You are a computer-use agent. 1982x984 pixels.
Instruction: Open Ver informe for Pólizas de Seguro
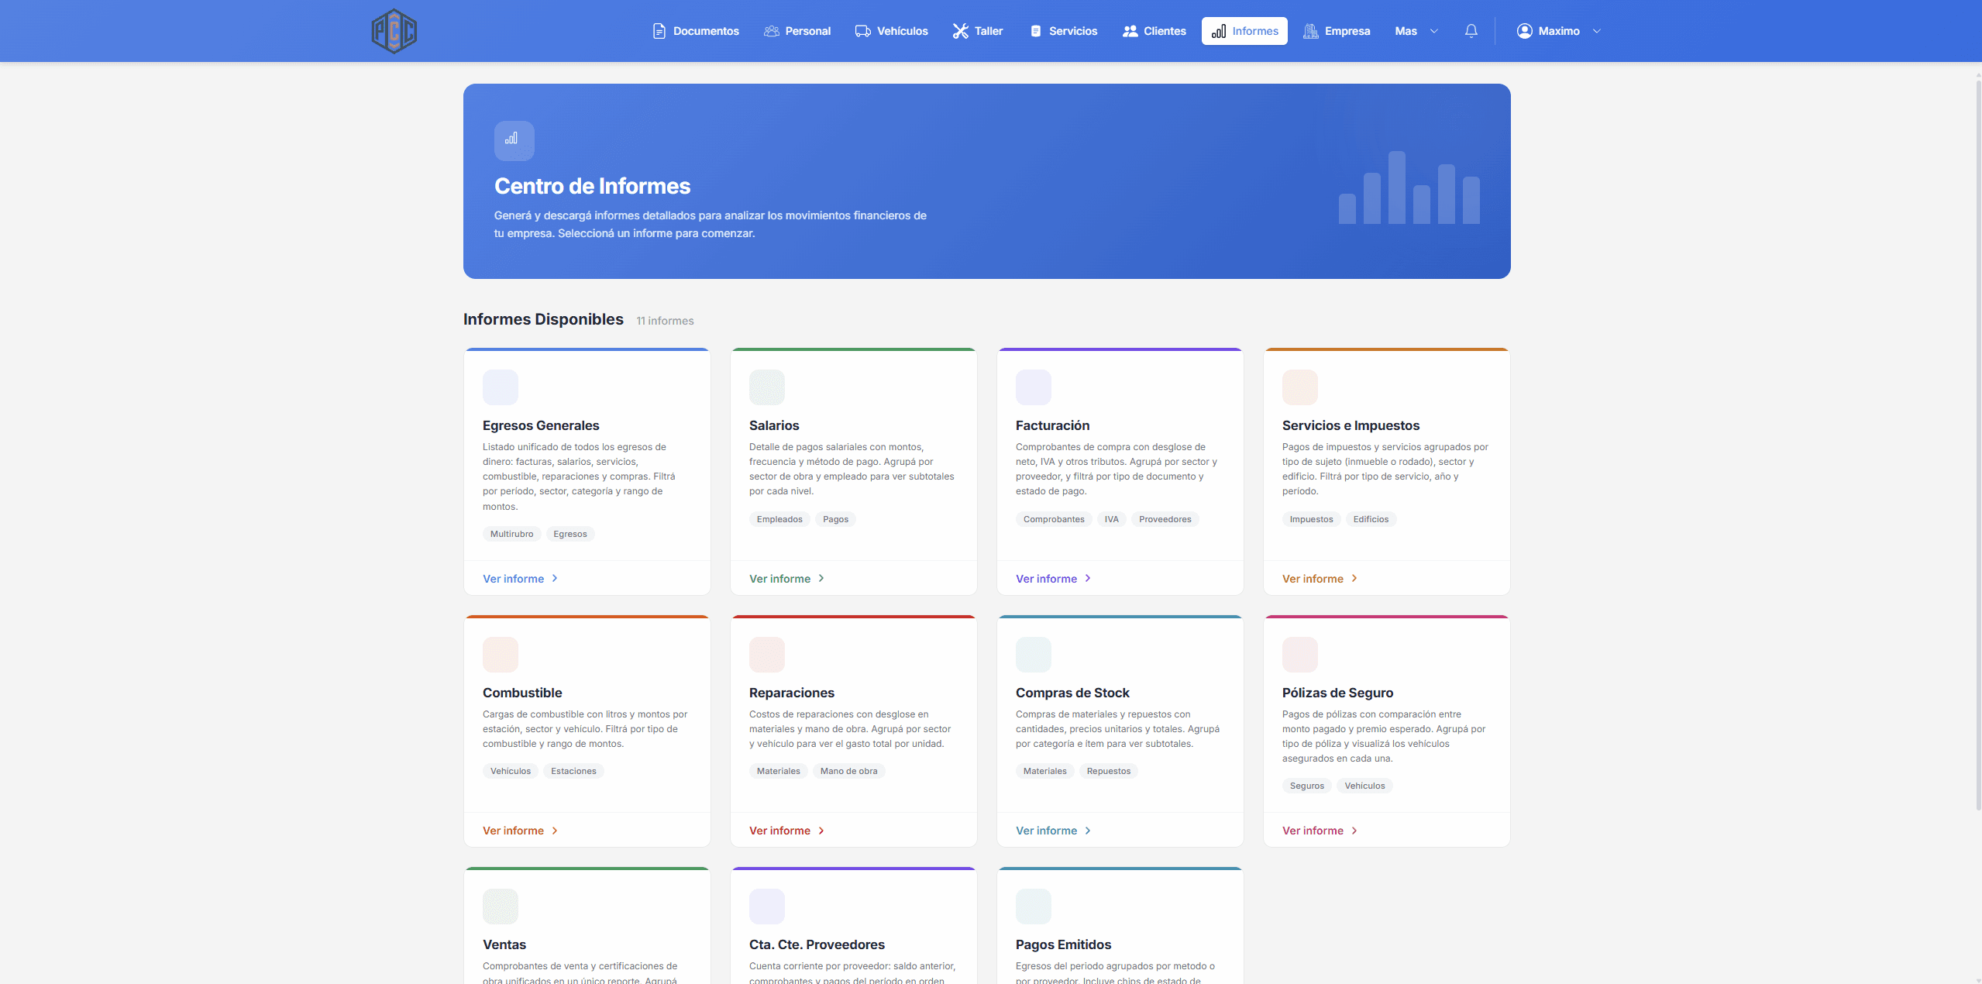(x=1320, y=831)
